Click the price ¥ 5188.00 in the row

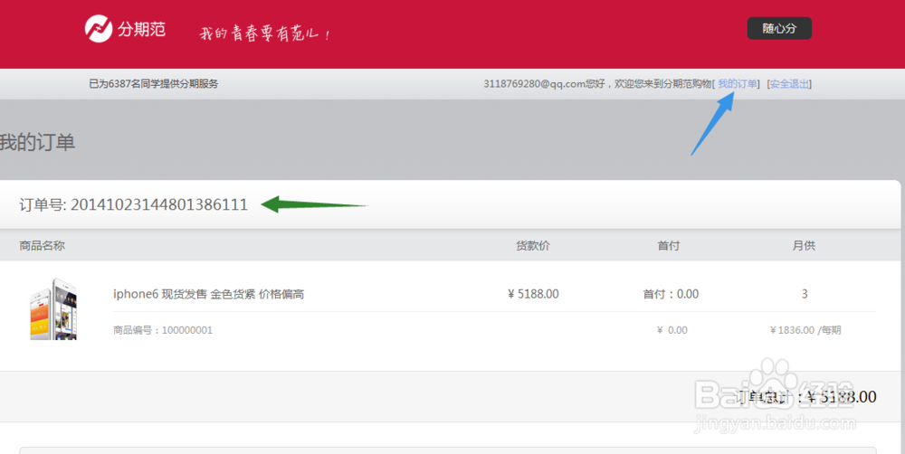coord(533,294)
